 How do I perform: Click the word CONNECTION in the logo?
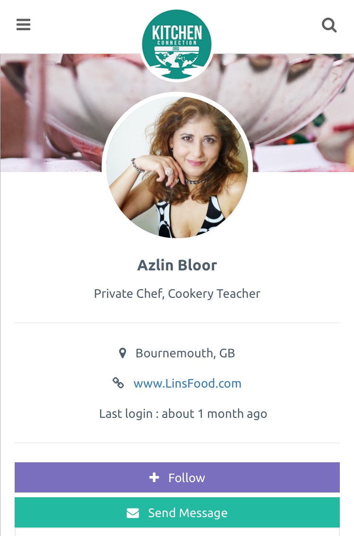[x=177, y=43]
